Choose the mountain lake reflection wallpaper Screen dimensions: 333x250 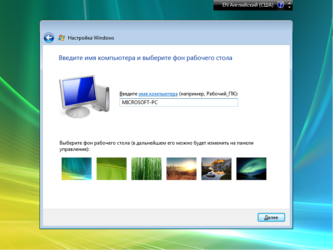coord(216,169)
